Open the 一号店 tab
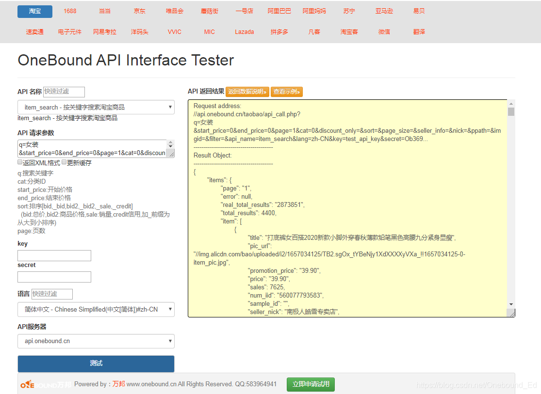Image resolution: width=541 pixels, height=394 pixels. [244, 11]
